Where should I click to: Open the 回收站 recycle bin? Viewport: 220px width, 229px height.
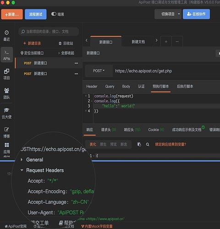tap(66, 44)
